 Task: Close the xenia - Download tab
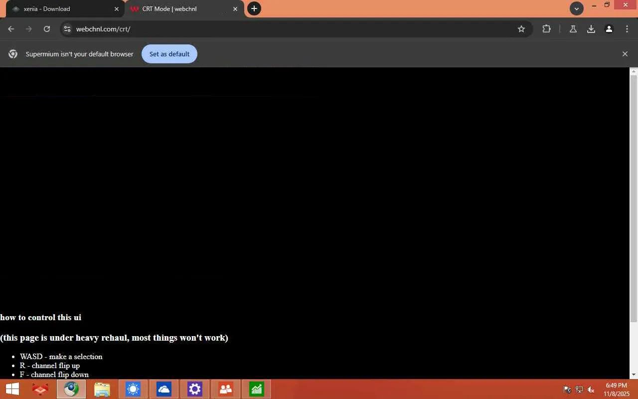(117, 9)
